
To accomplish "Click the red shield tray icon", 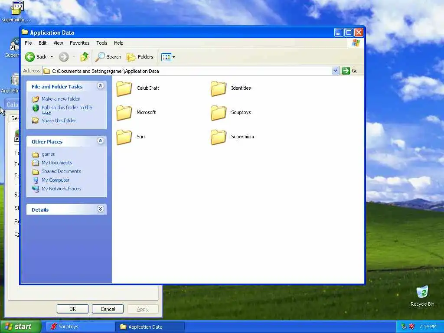I will [x=412, y=326].
